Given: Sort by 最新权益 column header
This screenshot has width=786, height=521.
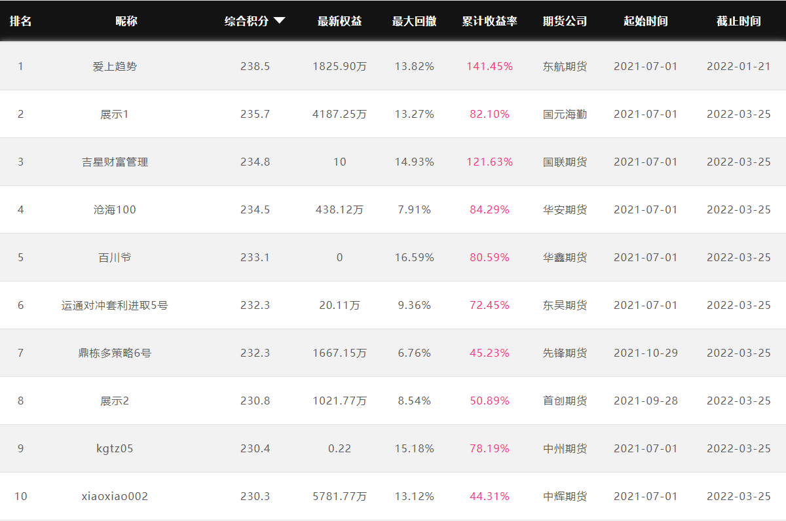Looking at the screenshot, I should 339,21.
